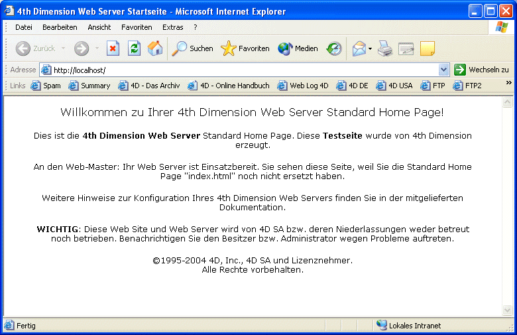Expand the address bar dropdown arrow
517x335 pixels.
tap(444, 70)
